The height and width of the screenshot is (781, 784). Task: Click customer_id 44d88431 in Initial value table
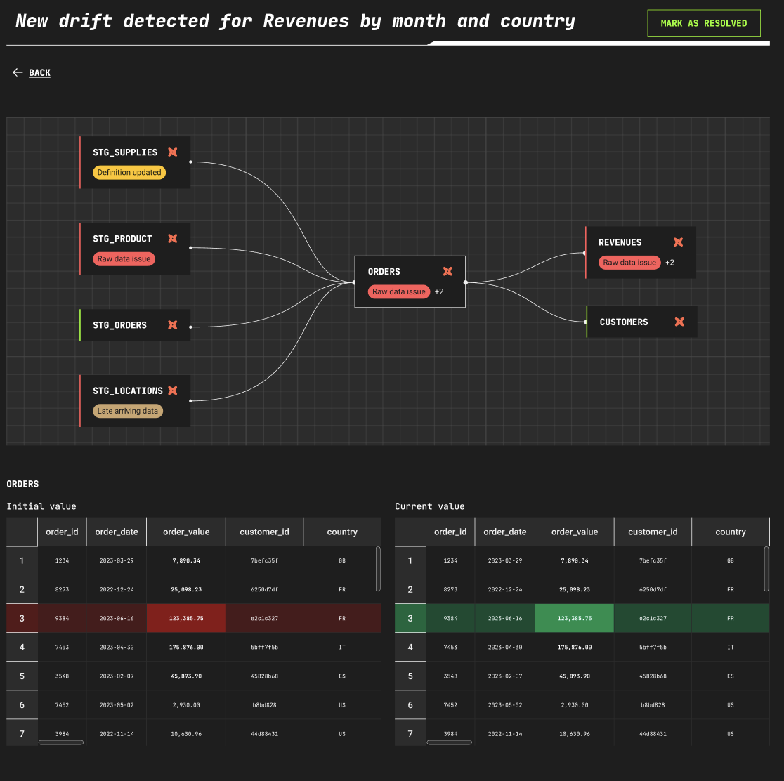[x=265, y=733]
